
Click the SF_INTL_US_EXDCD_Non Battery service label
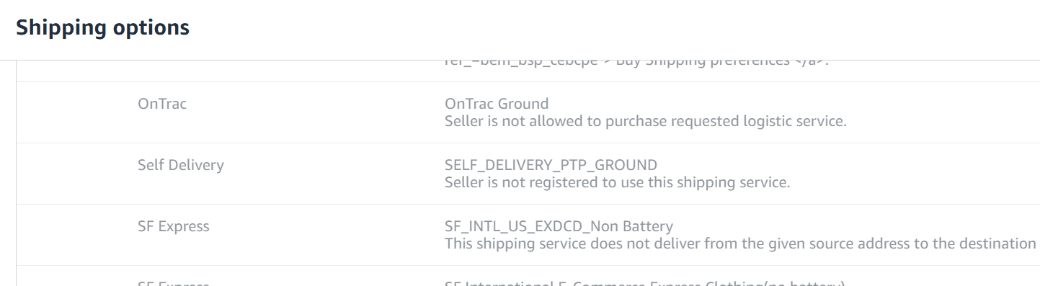559,226
